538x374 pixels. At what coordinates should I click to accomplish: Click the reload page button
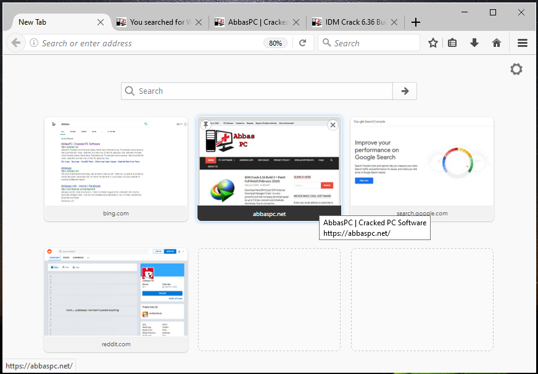point(302,43)
